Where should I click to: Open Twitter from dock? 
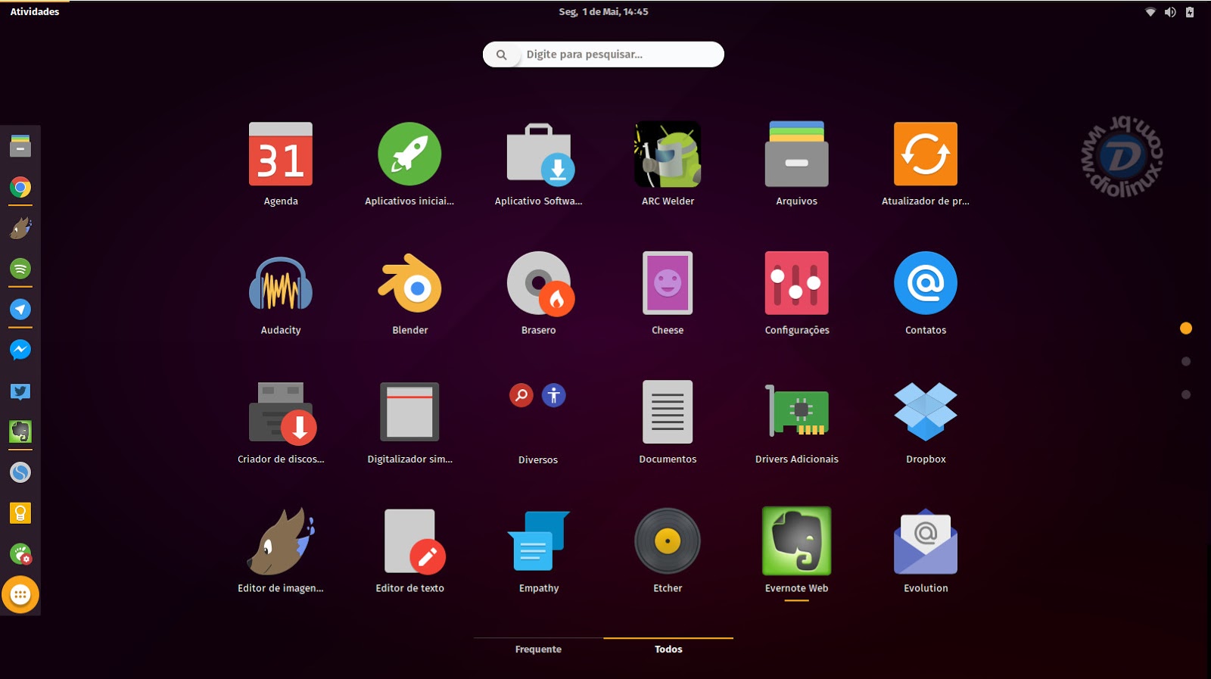20,391
